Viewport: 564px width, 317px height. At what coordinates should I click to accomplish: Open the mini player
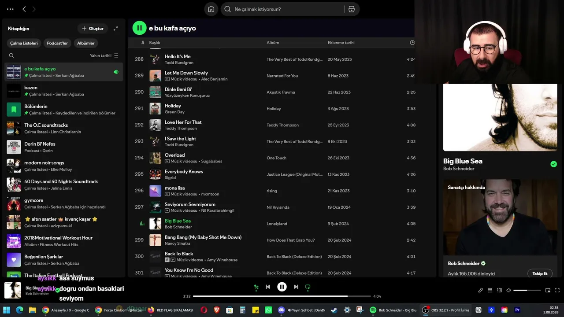(548, 290)
